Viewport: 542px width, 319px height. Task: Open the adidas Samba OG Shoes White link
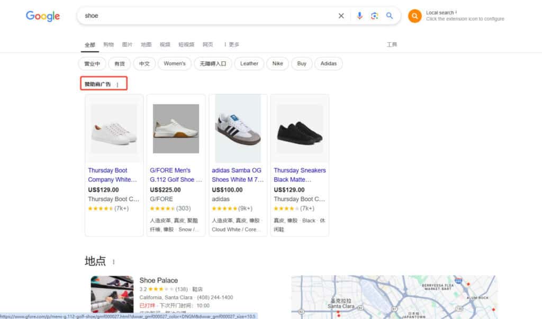pos(238,175)
